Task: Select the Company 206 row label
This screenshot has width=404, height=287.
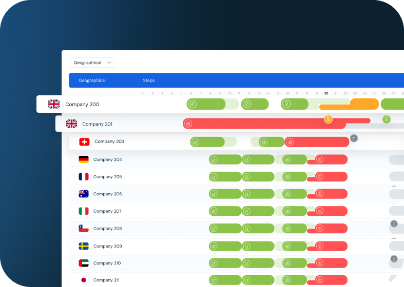Action: click(x=107, y=194)
